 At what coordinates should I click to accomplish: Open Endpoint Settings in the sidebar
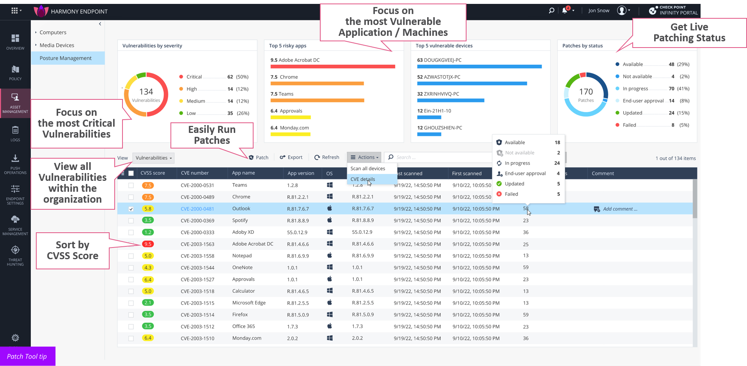pos(15,194)
